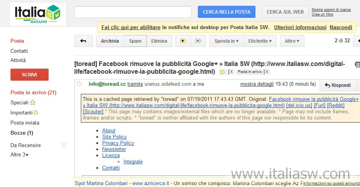Click the Importanti yellow marker icon
Screen dimensions: 360x187
[x=36, y=113]
